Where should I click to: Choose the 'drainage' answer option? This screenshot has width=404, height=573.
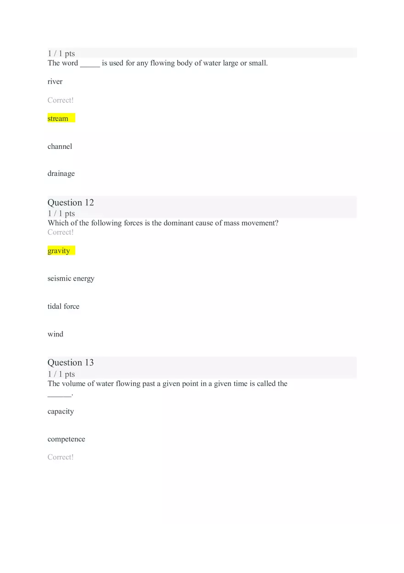[61, 174]
